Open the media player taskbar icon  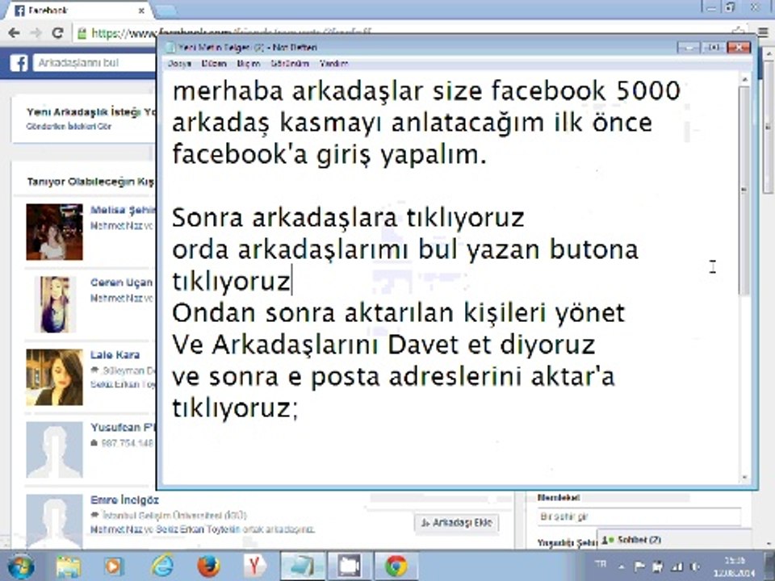114,566
